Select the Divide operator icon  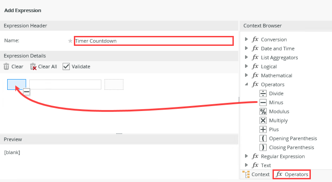point(263,93)
